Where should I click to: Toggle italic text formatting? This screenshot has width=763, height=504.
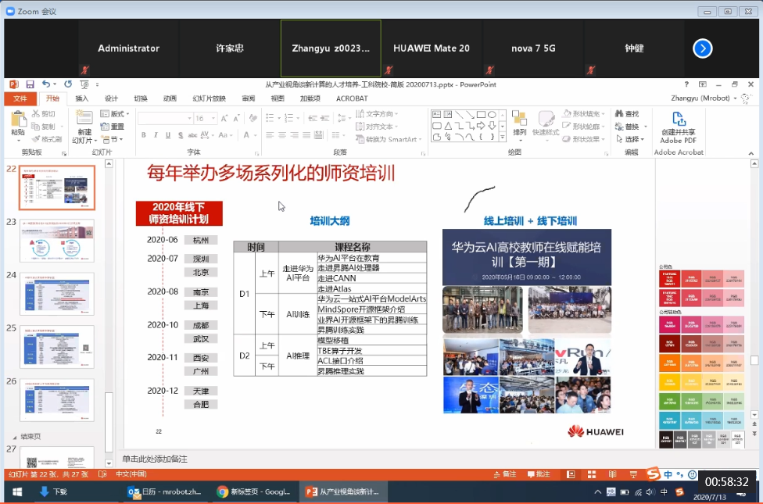pyautogui.click(x=156, y=135)
